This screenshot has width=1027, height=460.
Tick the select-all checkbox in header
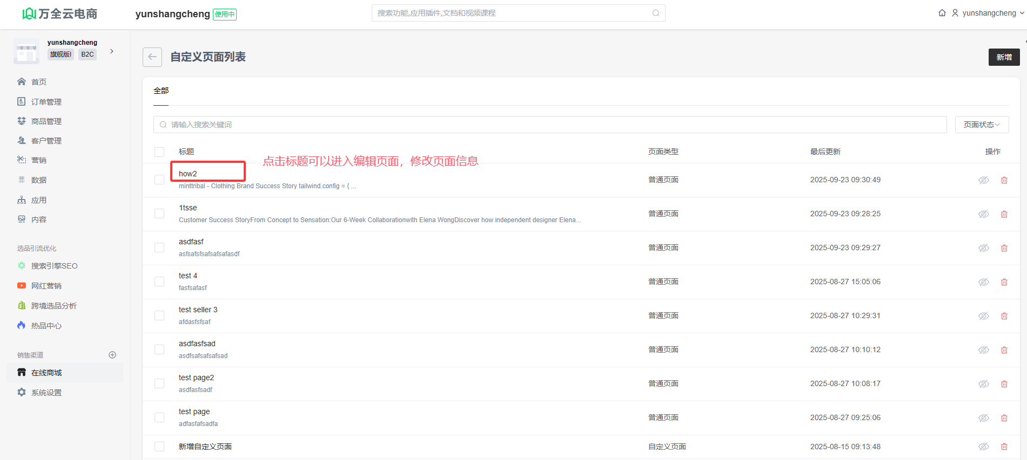(x=159, y=152)
